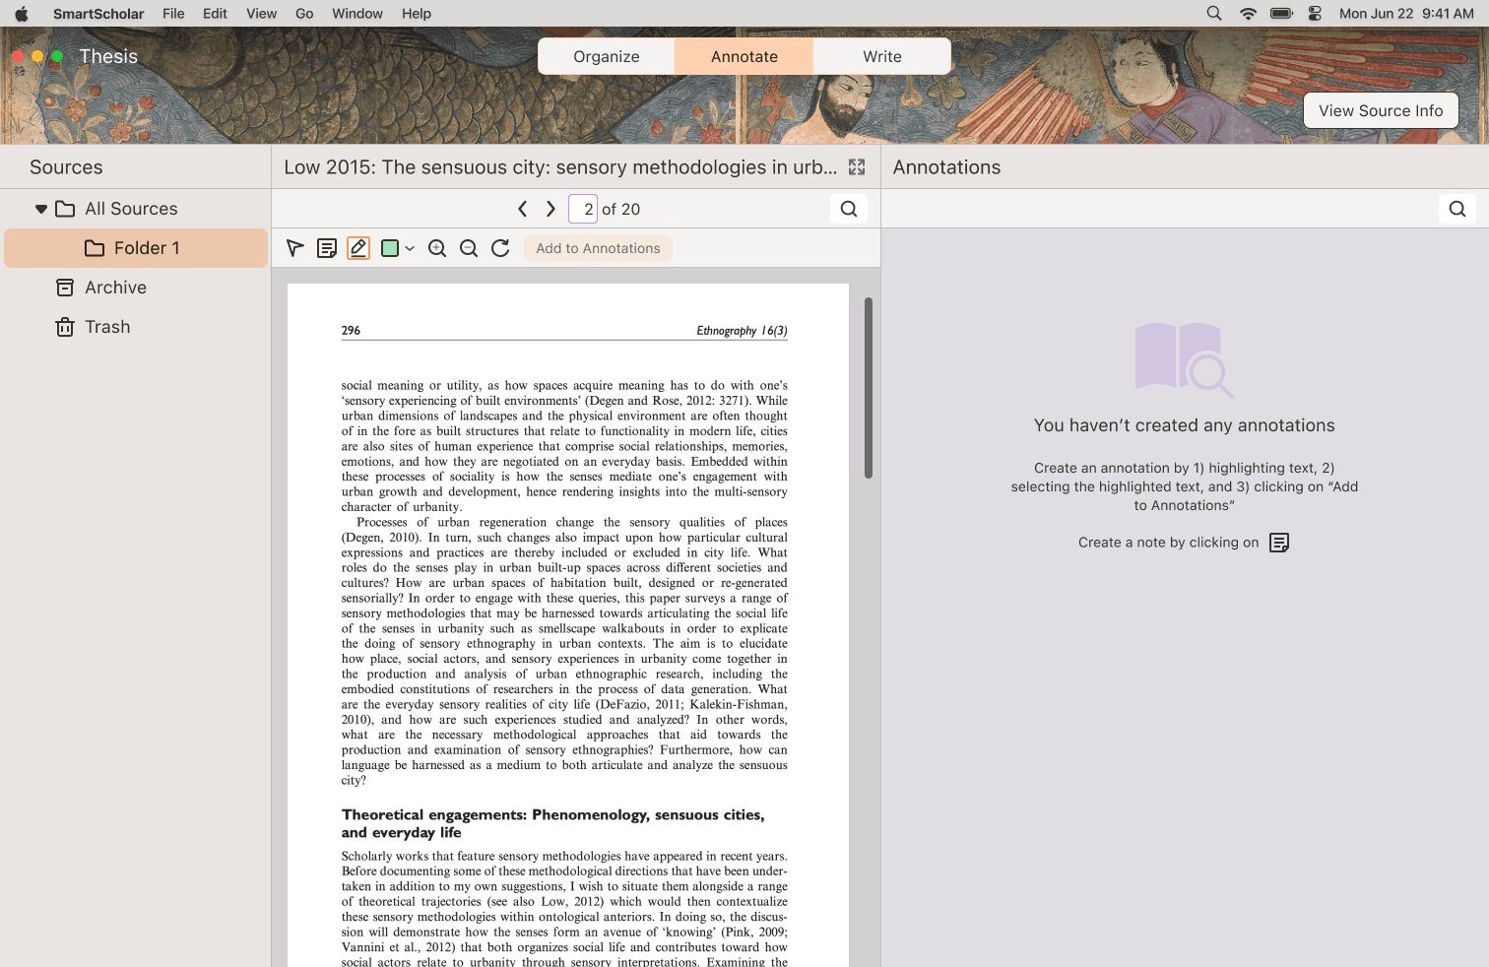The image size is (1489, 967).
Task: Choose the note creation tool in toolbar
Action: pos(327,248)
